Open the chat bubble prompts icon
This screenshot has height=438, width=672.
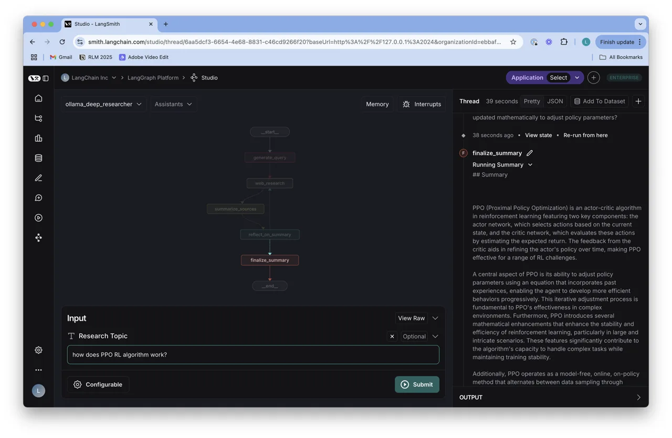[x=38, y=198]
